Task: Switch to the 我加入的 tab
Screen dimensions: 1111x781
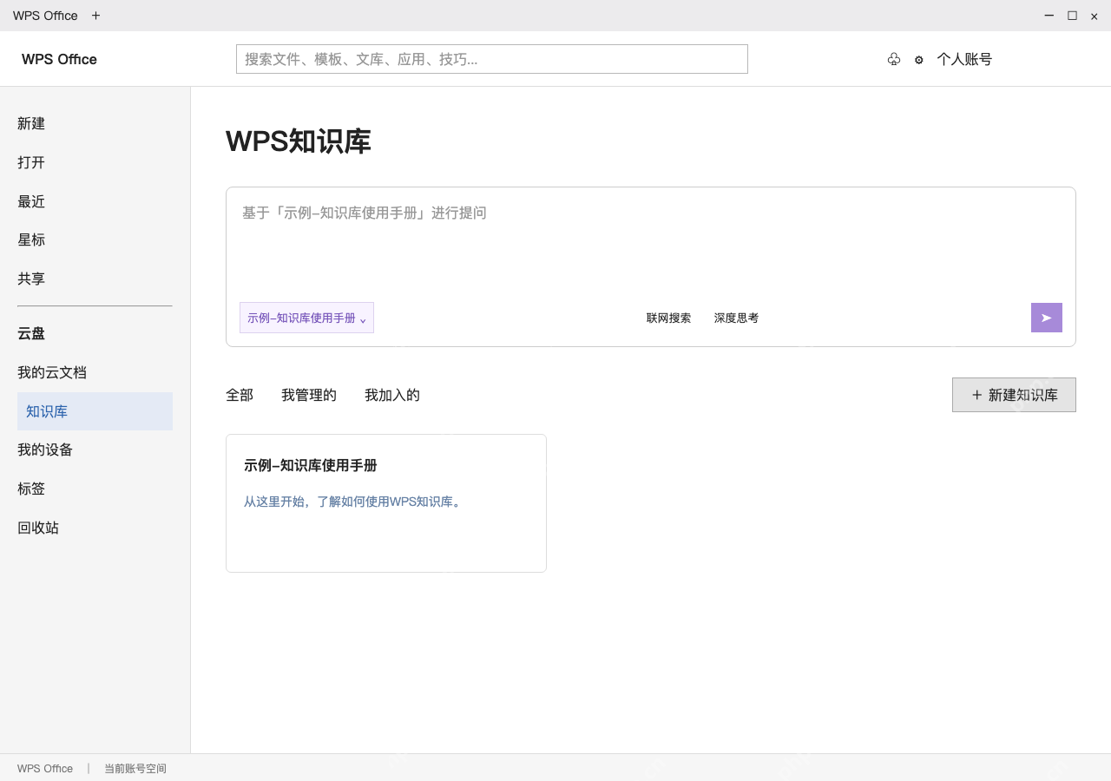Action: coord(392,395)
